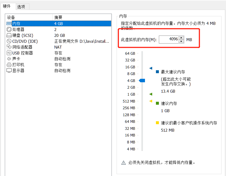Select the CD/DVD (IDE) row
226x176 pixels.
(59, 41)
